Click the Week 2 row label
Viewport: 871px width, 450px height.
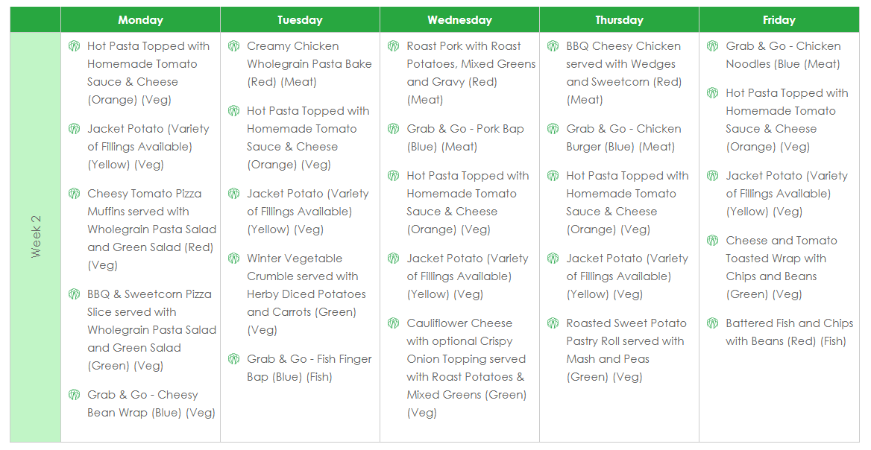coord(36,237)
